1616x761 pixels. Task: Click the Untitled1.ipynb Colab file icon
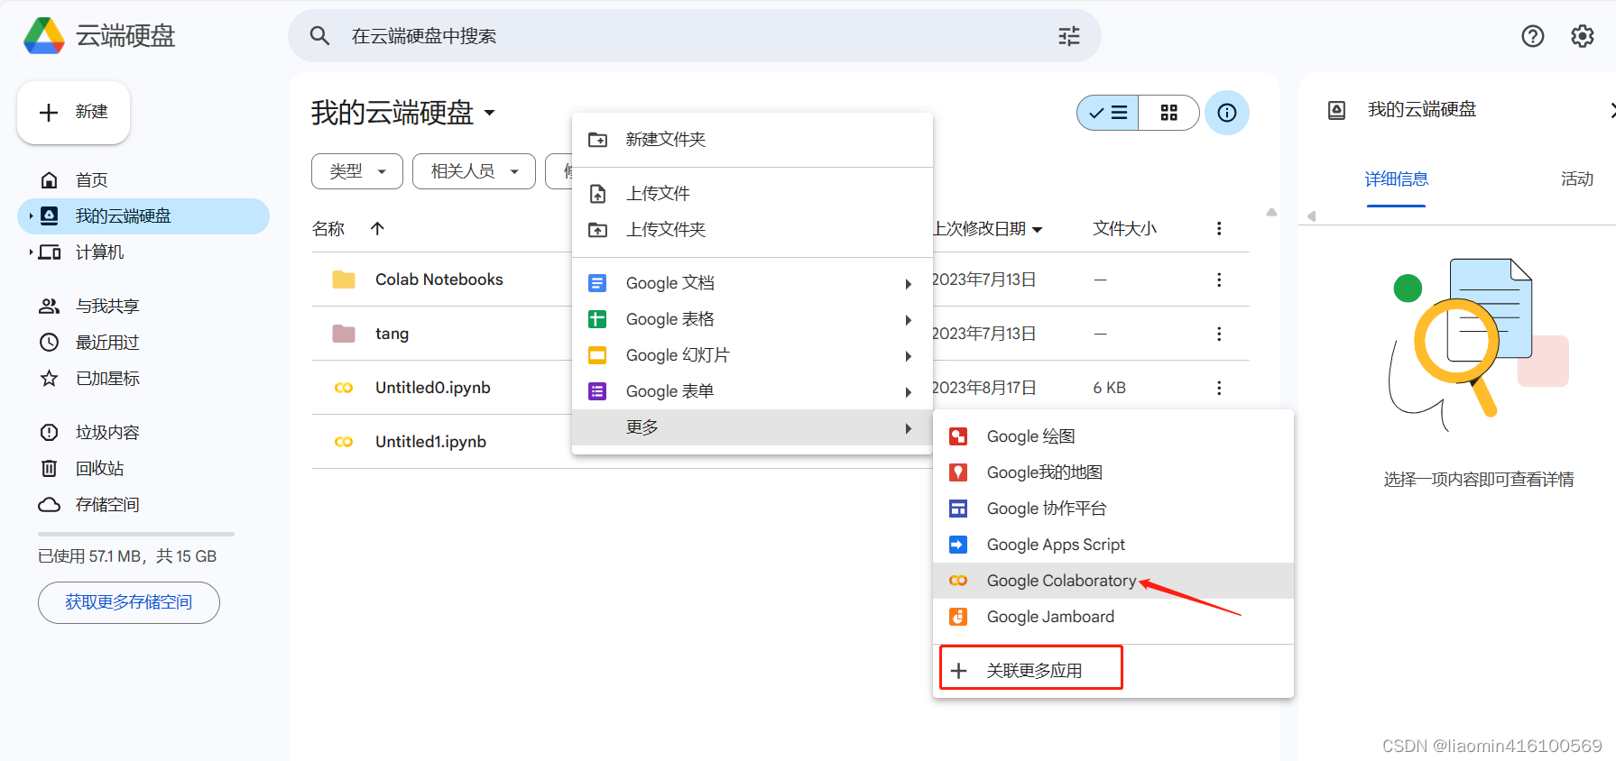[x=344, y=442]
